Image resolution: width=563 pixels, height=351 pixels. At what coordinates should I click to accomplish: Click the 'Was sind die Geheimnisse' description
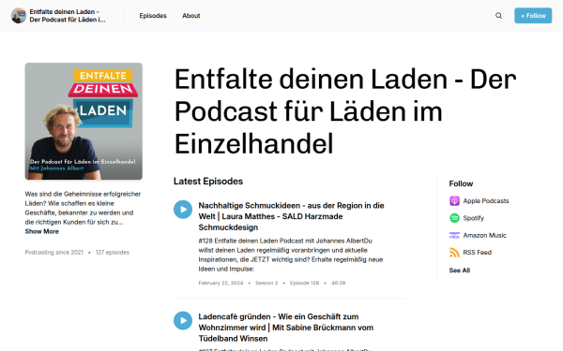(83, 208)
